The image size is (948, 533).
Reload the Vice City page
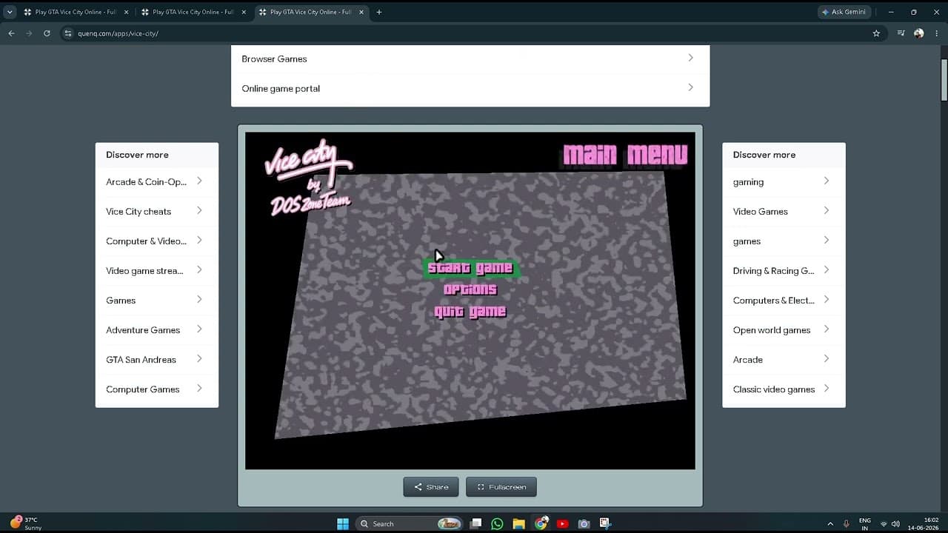click(x=47, y=33)
